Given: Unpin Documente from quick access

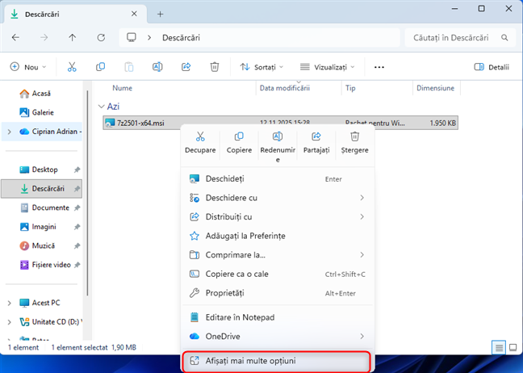Looking at the screenshot, I should [77, 207].
